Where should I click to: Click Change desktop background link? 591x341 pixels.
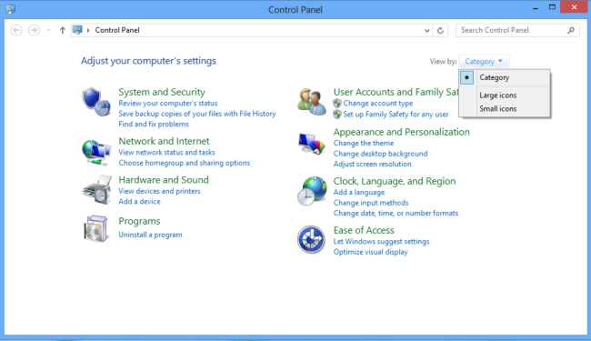point(380,154)
